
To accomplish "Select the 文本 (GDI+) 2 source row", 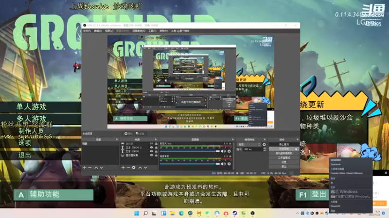I will pyautogui.click(x=139, y=148).
